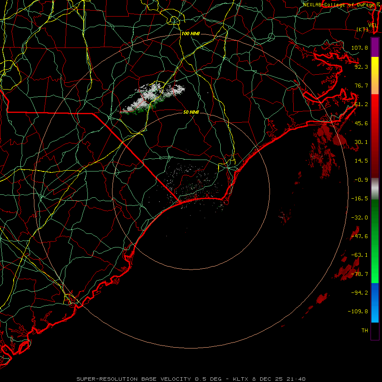382x382 pixels.
Task: Select the 14.5 scale value
Action: pyautogui.click(x=361, y=161)
